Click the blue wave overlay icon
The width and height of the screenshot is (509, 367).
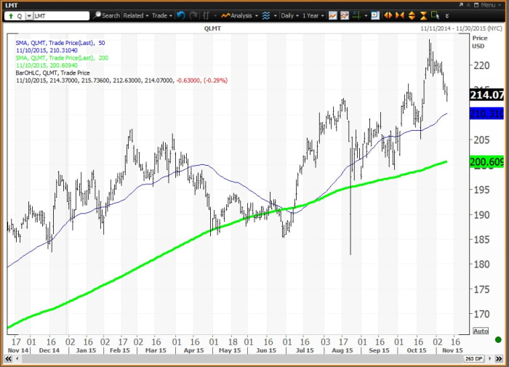[266, 15]
